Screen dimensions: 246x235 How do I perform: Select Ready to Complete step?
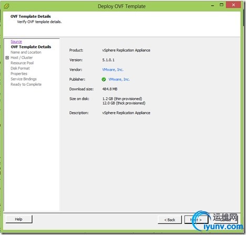coord(26,84)
